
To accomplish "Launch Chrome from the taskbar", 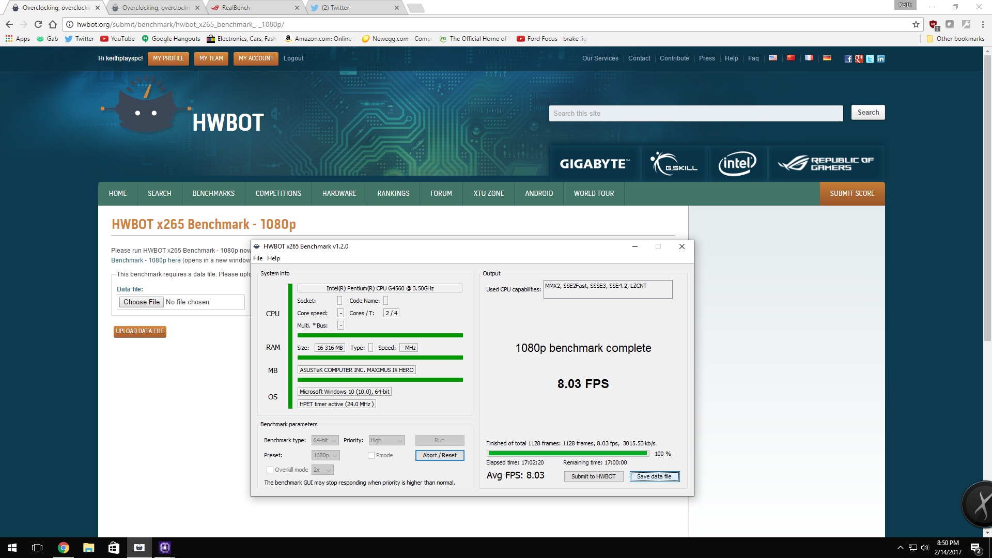I will (x=63, y=548).
